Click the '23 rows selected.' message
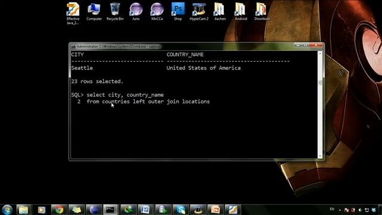 [x=97, y=81]
